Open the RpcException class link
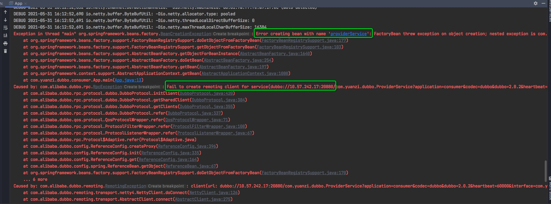551x204 pixels. tap(107, 87)
